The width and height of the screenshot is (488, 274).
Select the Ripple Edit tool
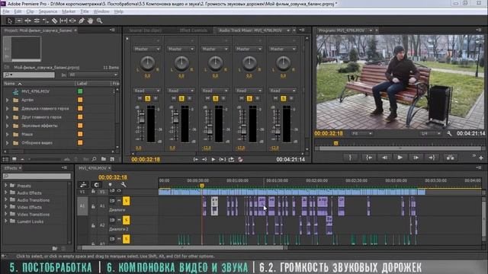pyautogui.click(x=27, y=21)
